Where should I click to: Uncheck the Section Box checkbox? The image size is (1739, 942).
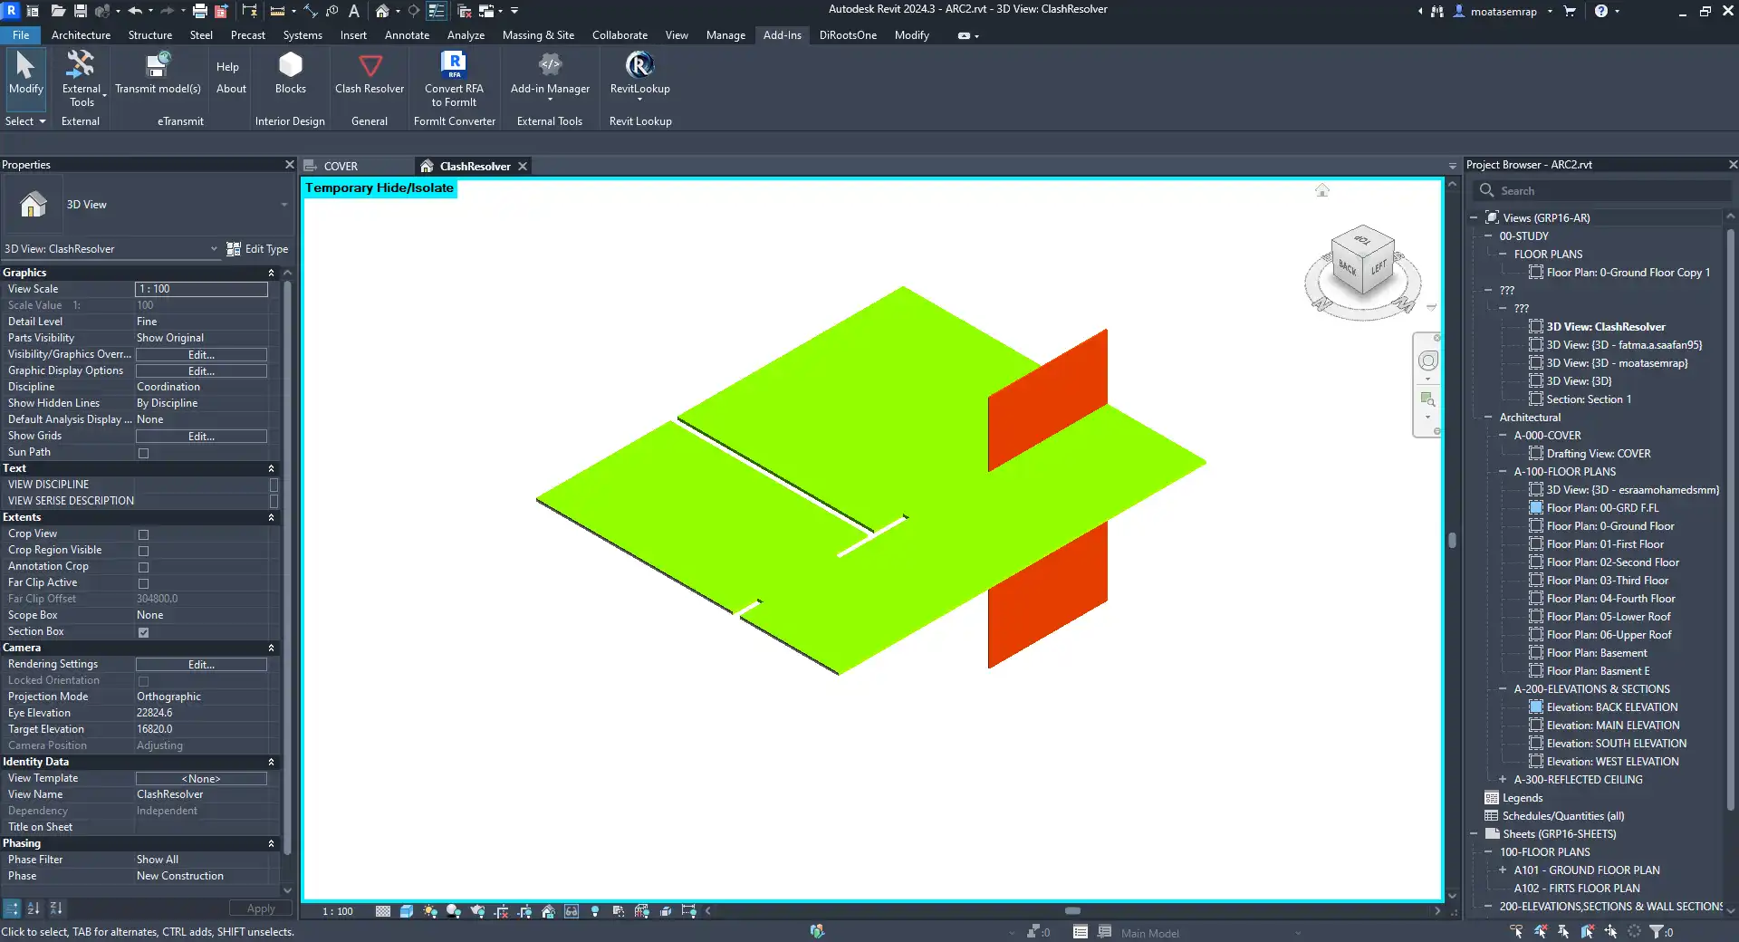point(143,632)
